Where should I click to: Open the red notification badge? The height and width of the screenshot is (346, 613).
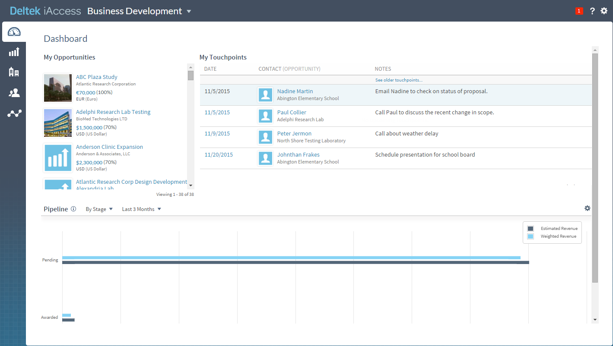click(579, 11)
